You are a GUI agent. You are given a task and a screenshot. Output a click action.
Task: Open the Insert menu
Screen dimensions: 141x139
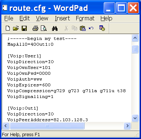pos(62,19)
